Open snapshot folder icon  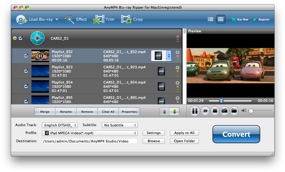pos(234,111)
